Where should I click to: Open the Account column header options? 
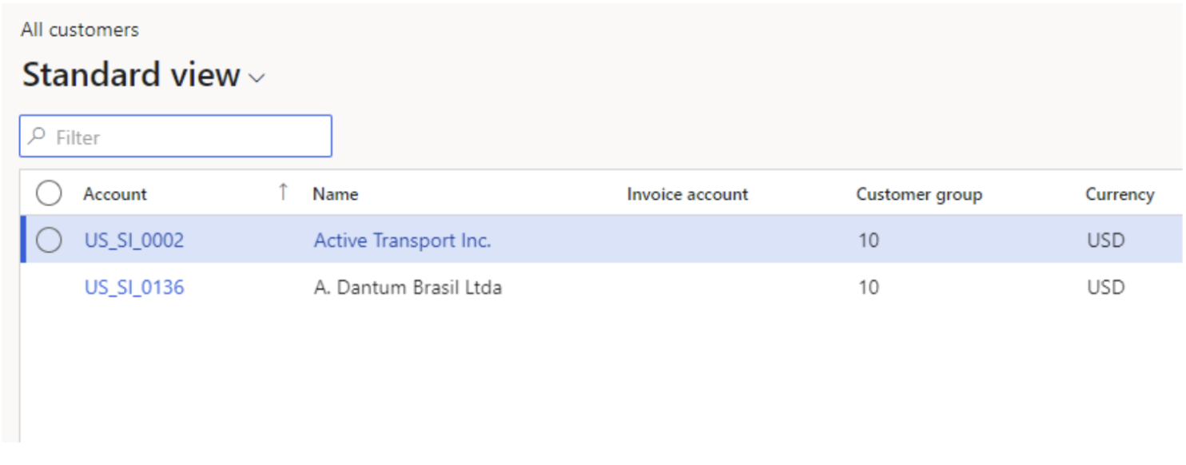(x=115, y=194)
